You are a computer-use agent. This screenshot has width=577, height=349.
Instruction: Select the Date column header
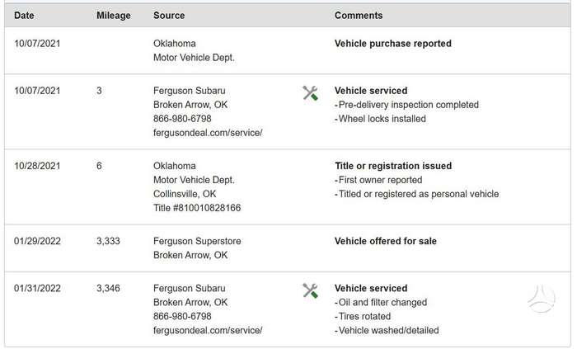pyautogui.click(x=24, y=16)
